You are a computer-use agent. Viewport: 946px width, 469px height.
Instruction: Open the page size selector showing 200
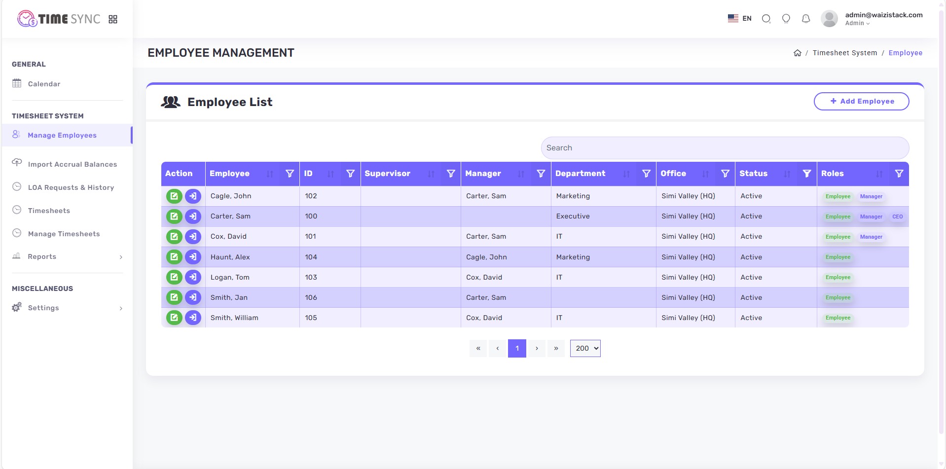click(x=585, y=348)
